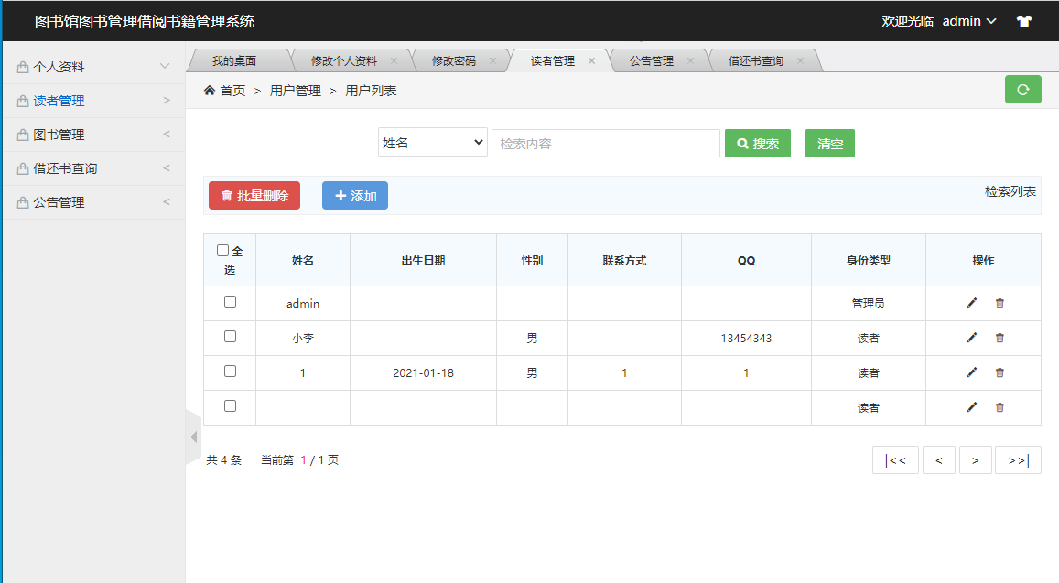Image resolution: width=1059 pixels, height=583 pixels.
Task: Click the delete trash icon on admin's row
Action: [x=1000, y=303]
